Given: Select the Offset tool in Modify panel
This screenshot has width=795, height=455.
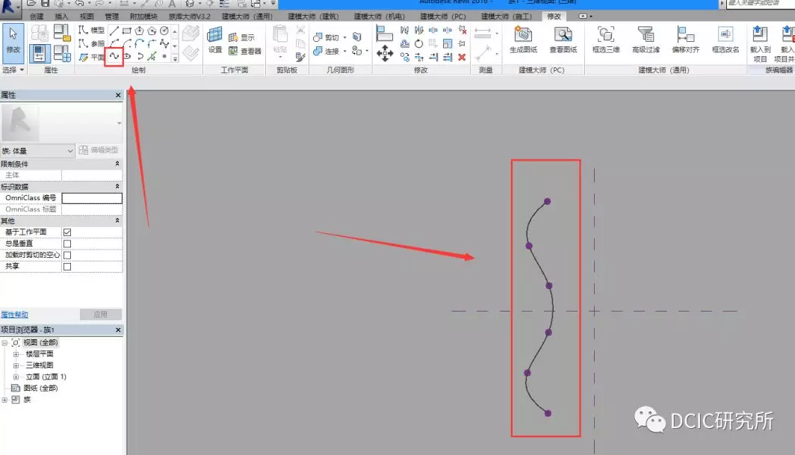Looking at the screenshot, I should tap(405, 43).
